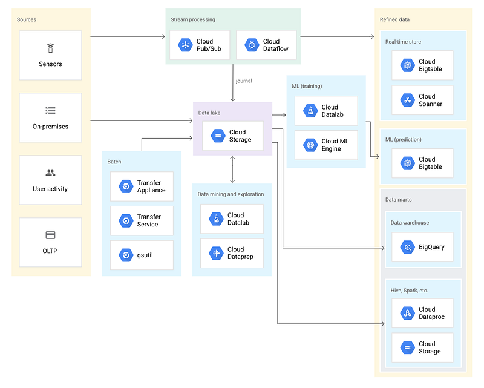The width and height of the screenshot is (484, 388).
Task: Click the Sensors remote icon
Action: coord(50,48)
